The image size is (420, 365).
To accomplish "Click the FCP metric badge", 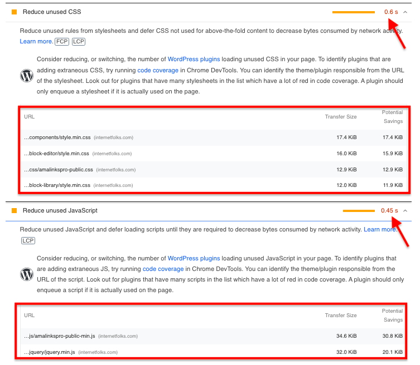I will pyautogui.click(x=62, y=42).
